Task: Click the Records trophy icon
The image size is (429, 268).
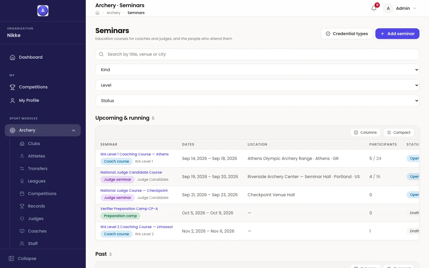Action: pos(22,206)
